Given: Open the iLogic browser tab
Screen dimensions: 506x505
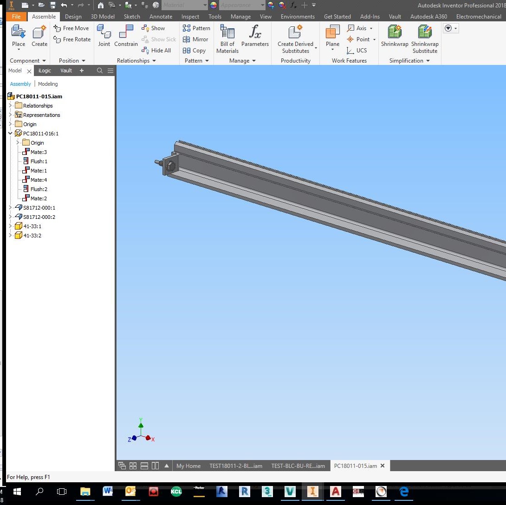Looking at the screenshot, I should click(45, 70).
